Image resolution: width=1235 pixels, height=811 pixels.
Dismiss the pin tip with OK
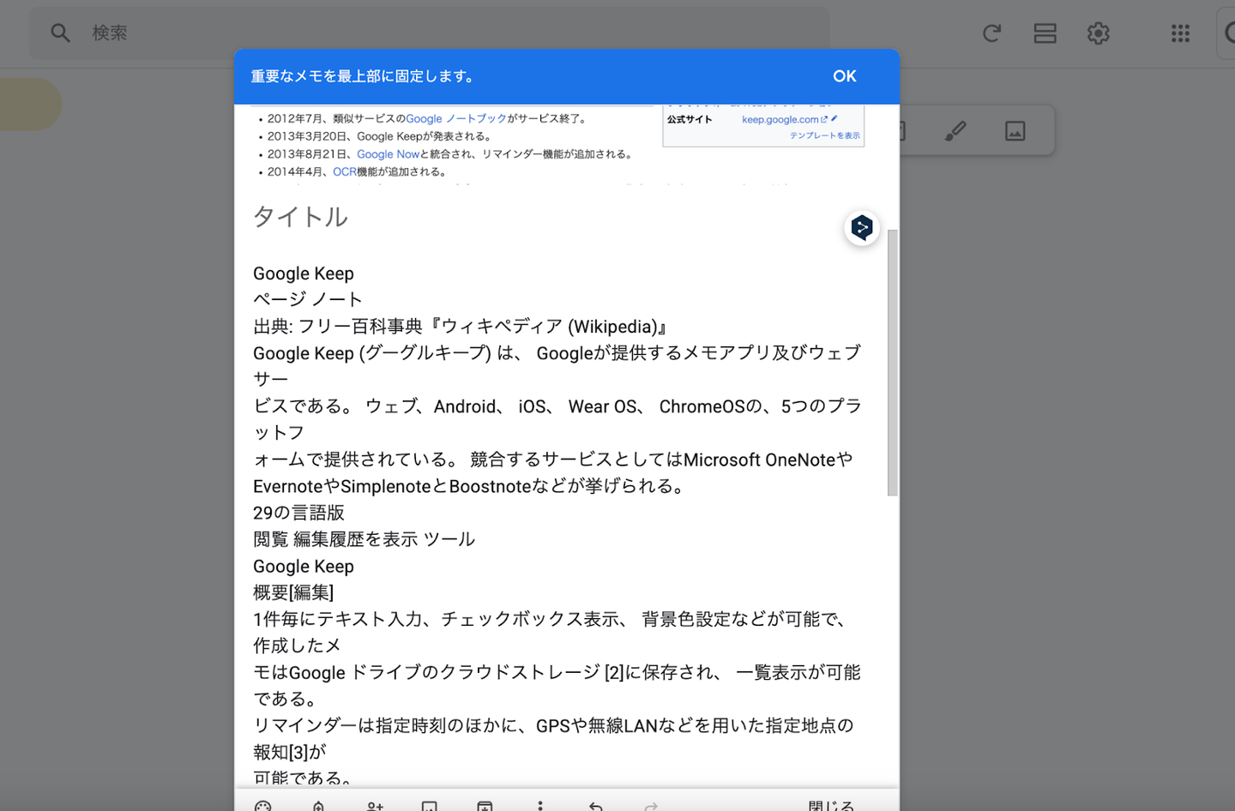[845, 76]
